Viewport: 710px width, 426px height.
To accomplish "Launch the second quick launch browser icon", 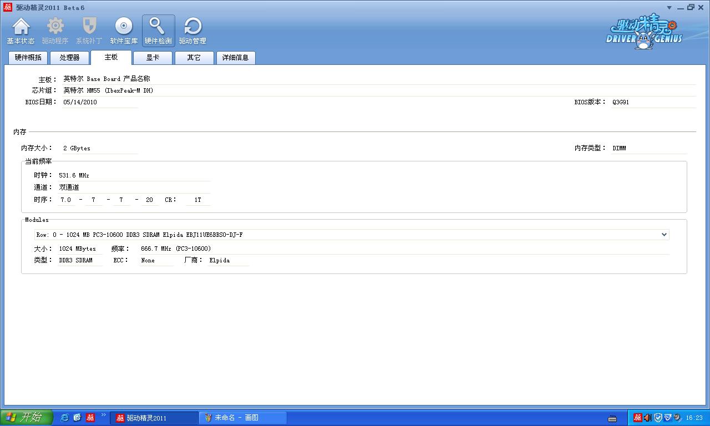I will 77,418.
